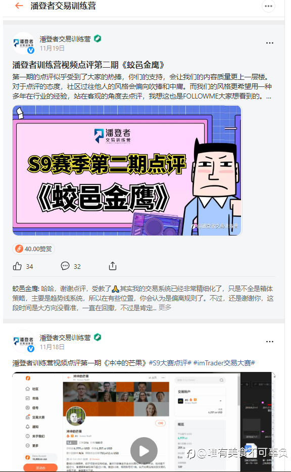Open options menu for November 19 post
The image size is (291, 472).
pos(270,43)
